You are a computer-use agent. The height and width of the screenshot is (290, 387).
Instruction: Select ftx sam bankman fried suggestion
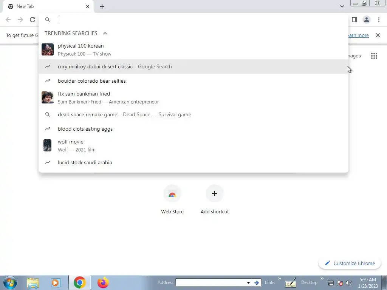[193, 98]
